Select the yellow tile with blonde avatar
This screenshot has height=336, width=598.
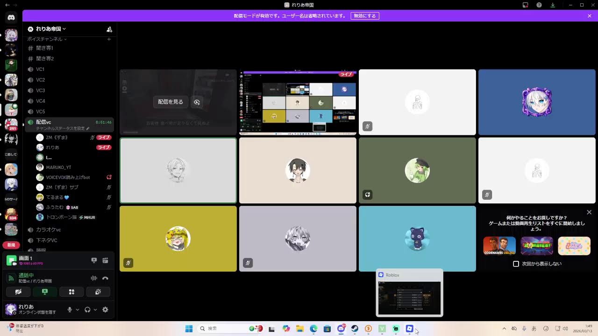point(178,238)
